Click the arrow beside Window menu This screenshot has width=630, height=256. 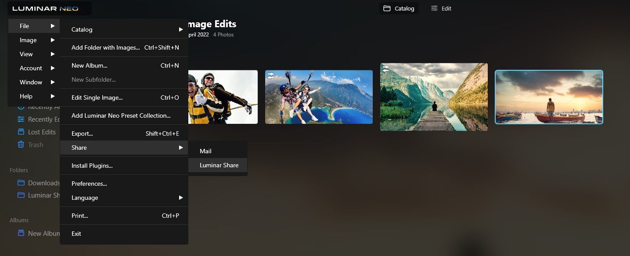(53, 82)
